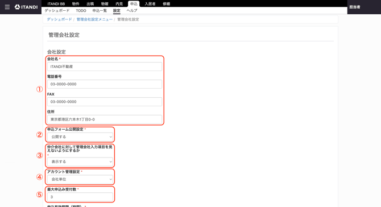This screenshot has width=381, height=207.
Task: Click the 管理会社設定 page heading
Action: [x=64, y=35]
